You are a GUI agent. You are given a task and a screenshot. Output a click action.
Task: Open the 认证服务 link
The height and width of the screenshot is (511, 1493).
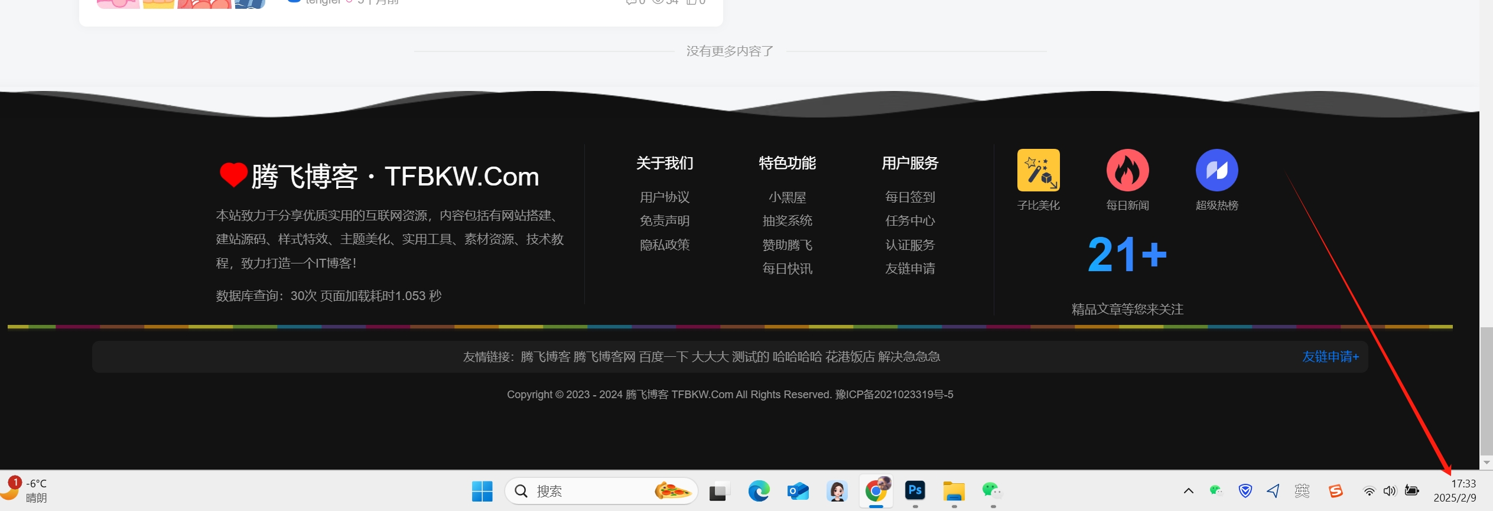pyautogui.click(x=910, y=245)
